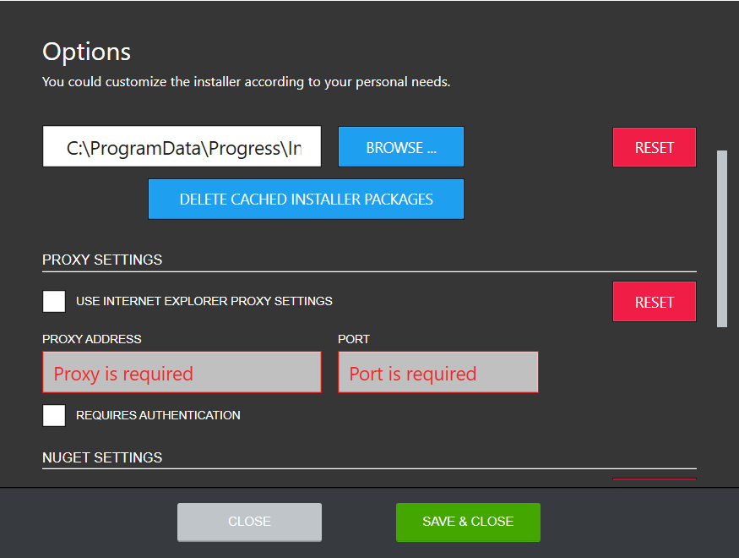Click the 'Requires Authentication' label text
Image resolution: width=739 pixels, height=558 pixels.
coord(158,415)
